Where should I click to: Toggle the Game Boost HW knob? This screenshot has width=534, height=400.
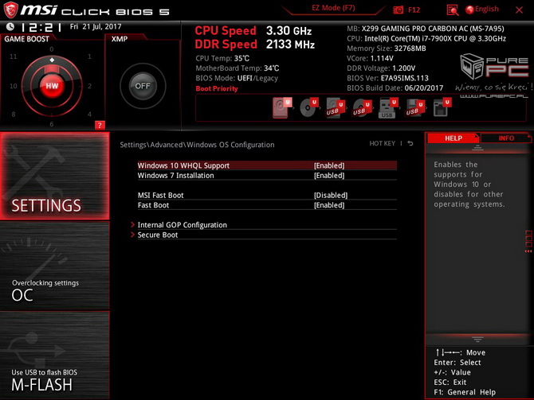pos(52,86)
